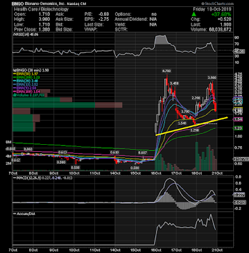Click the 3.900 high price label

tap(212, 78)
